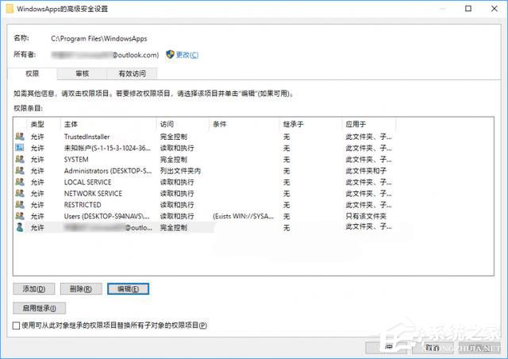This screenshot has height=359, width=508.
Task: Select the Users (DESKTOP-S94NAVS\... row
Action: pos(205,216)
